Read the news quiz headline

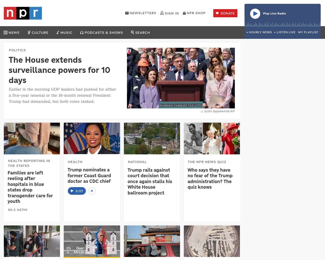point(210,178)
